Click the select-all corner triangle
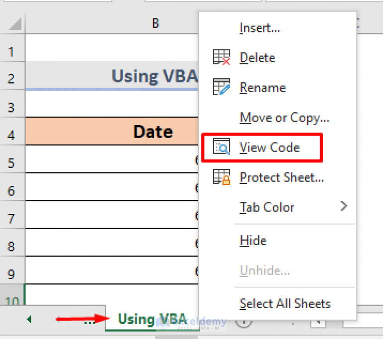The image size is (383, 339). [x=15, y=24]
